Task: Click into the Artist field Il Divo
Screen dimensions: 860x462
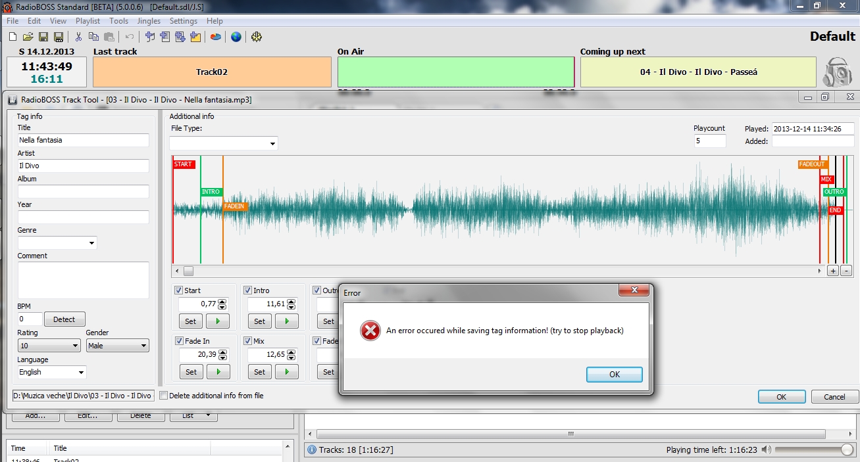Action: [x=84, y=166]
